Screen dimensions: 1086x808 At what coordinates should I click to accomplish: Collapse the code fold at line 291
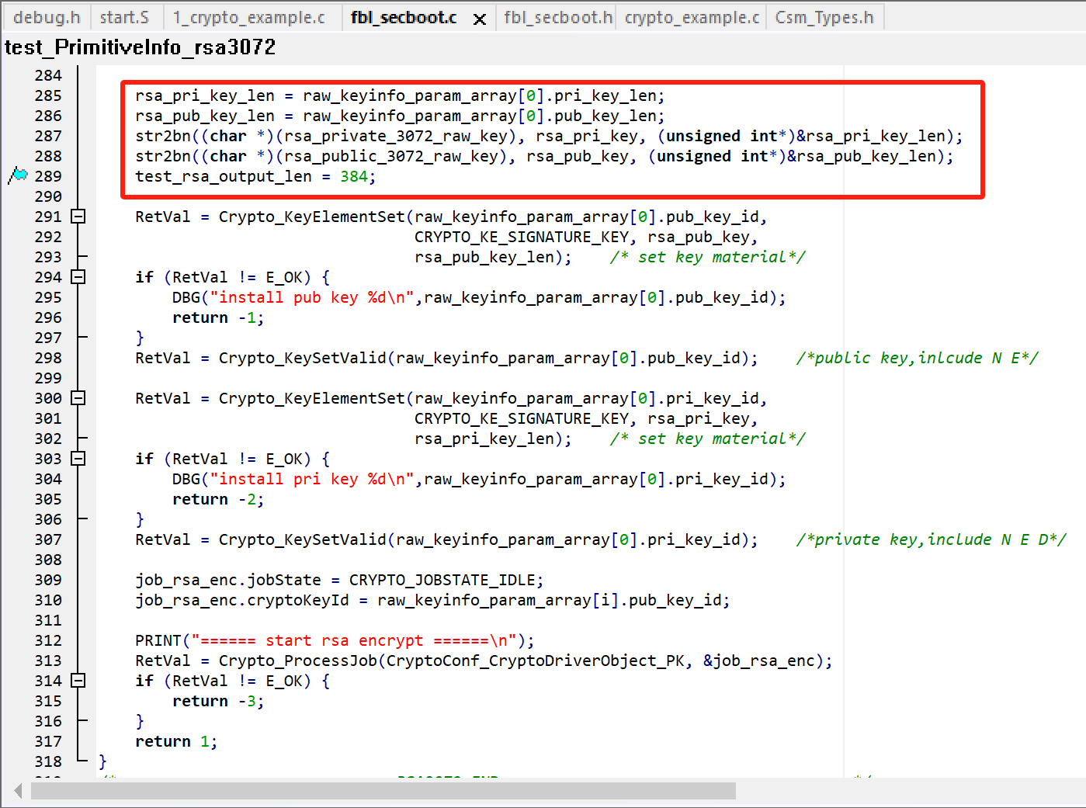point(78,217)
